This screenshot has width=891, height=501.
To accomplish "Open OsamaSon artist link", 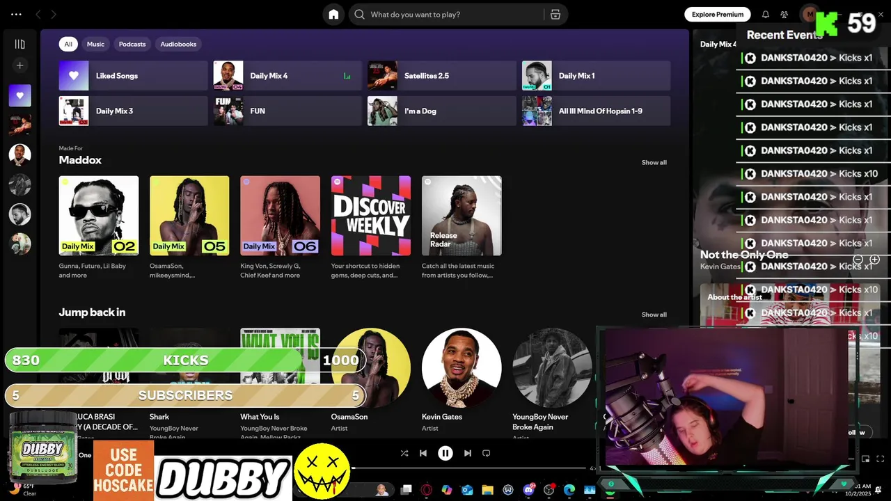I will pos(349,417).
